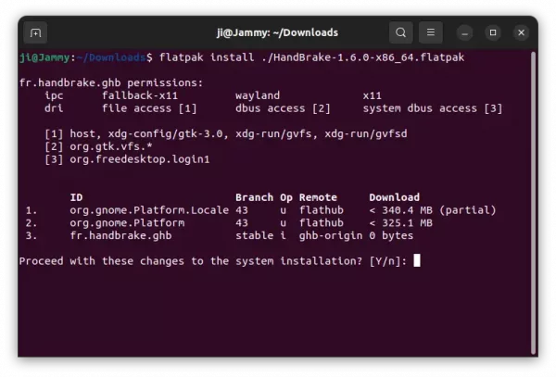The image size is (556, 377).
Task: Click 'fr.handbrake.ghb' in table row 3
Action: [120, 235]
